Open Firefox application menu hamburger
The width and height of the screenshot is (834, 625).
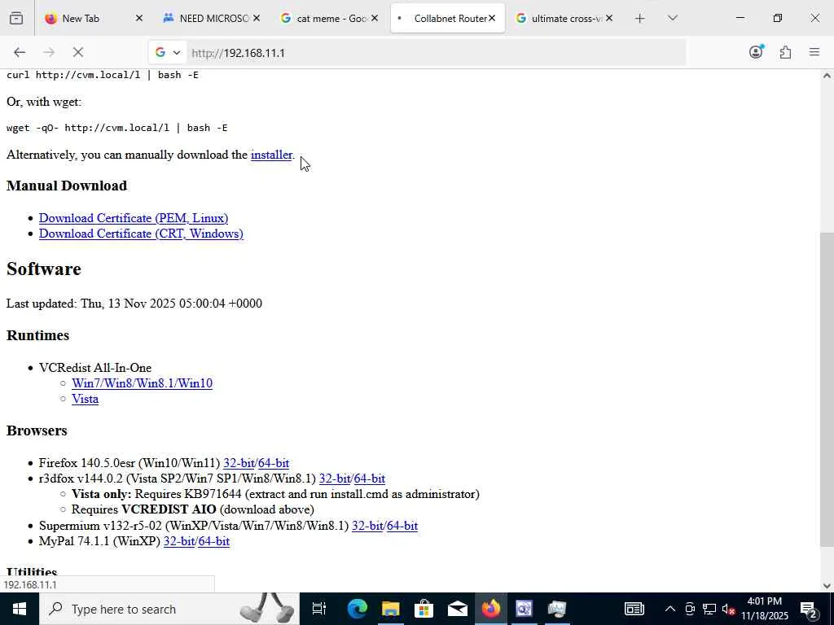(x=814, y=52)
